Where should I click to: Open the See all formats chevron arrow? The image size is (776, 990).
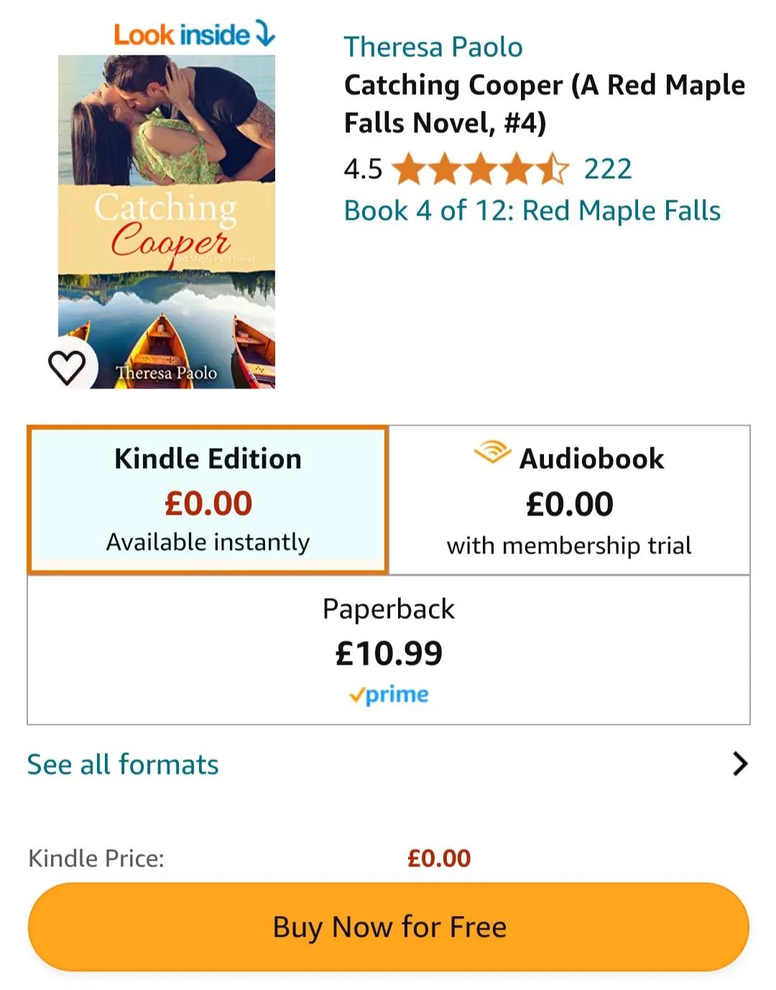click(740, 764)
